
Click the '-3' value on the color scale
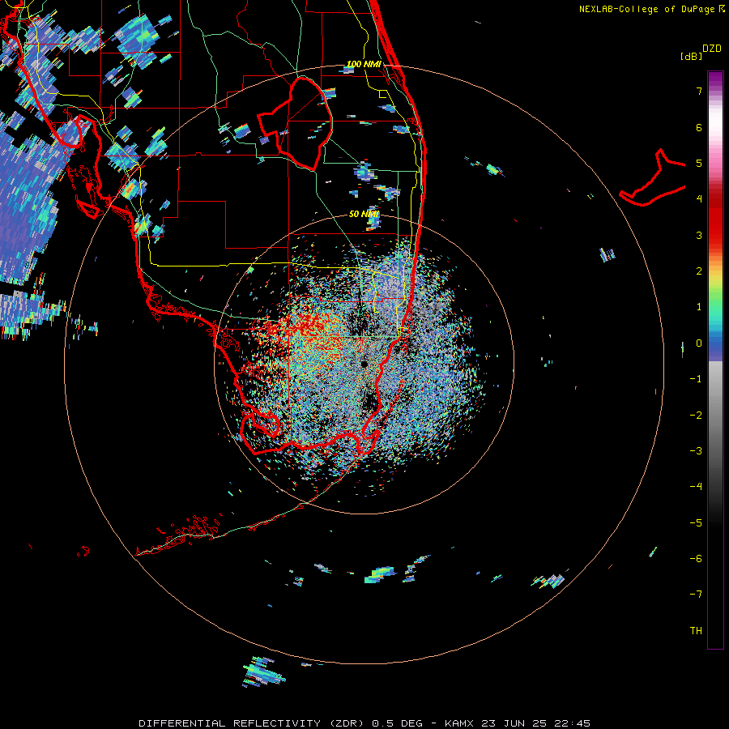tap(696, 451)
